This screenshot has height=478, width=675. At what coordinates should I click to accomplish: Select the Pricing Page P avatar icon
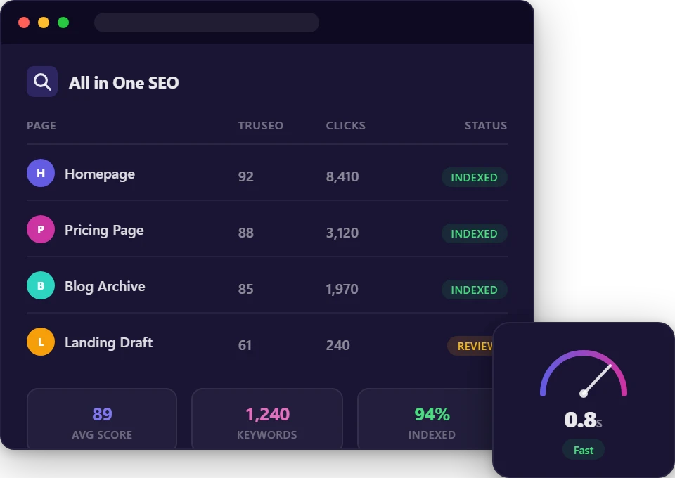[x=41, y=229]
